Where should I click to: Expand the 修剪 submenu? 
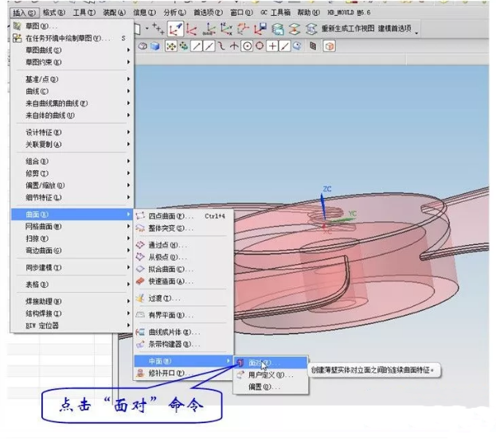(72, 173)
